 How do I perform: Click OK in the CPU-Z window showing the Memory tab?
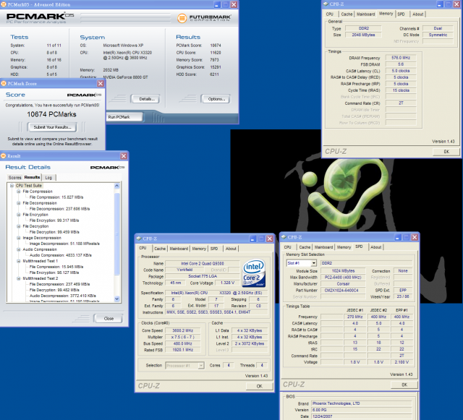click(x=446, y=151)
